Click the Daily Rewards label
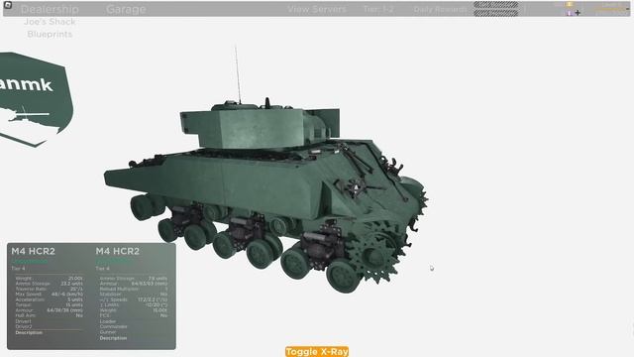This screenshot has width=634, height=357. pyautogui.click(x=440, y=9)
